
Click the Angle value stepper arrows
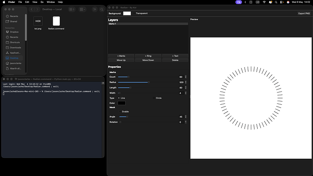pos(186,117)
